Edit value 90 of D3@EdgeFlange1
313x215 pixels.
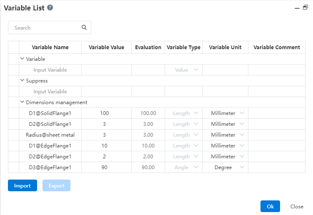pyautogui.click(x=106, y=167)
